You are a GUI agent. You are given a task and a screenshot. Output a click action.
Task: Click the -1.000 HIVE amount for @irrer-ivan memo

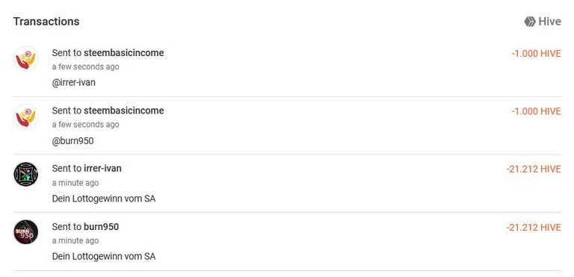(536, 54)
